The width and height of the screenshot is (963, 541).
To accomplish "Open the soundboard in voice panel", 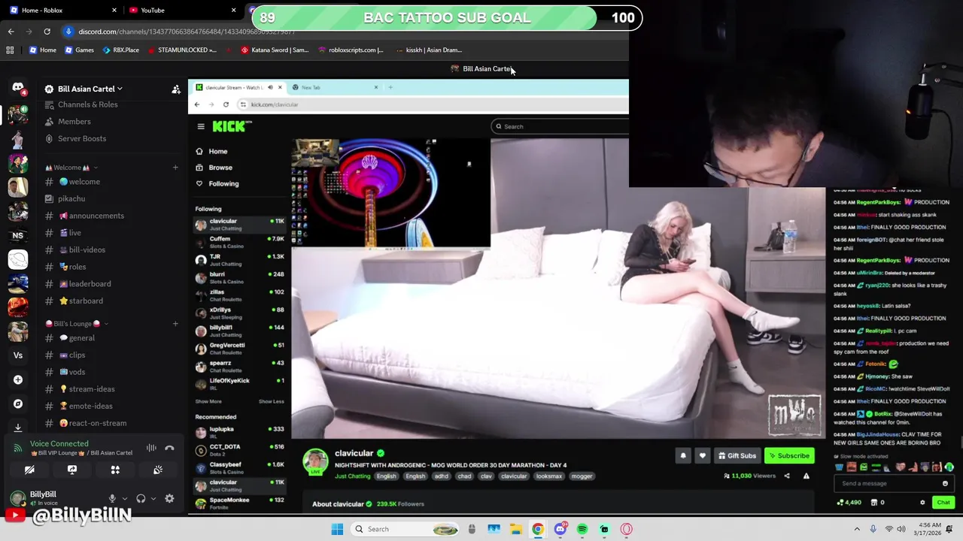I will (158, 470).
